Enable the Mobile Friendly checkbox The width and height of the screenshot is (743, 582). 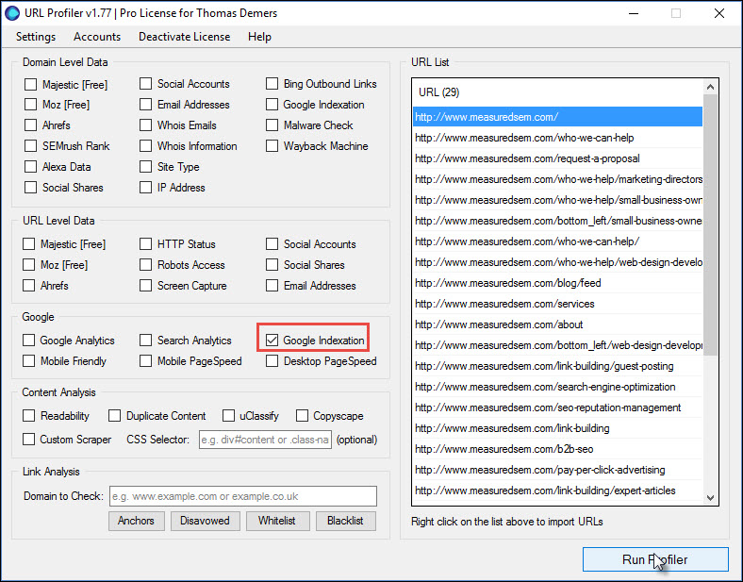[x=29, y=361]
